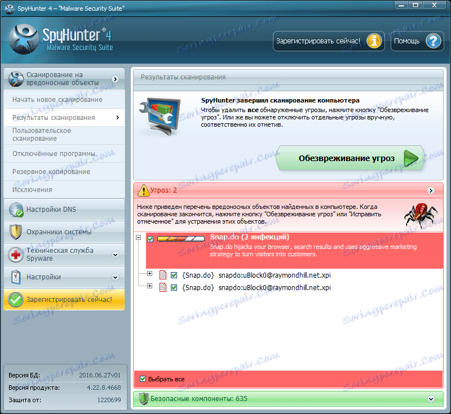Click the red spider icon

click(x=420, y=215)
